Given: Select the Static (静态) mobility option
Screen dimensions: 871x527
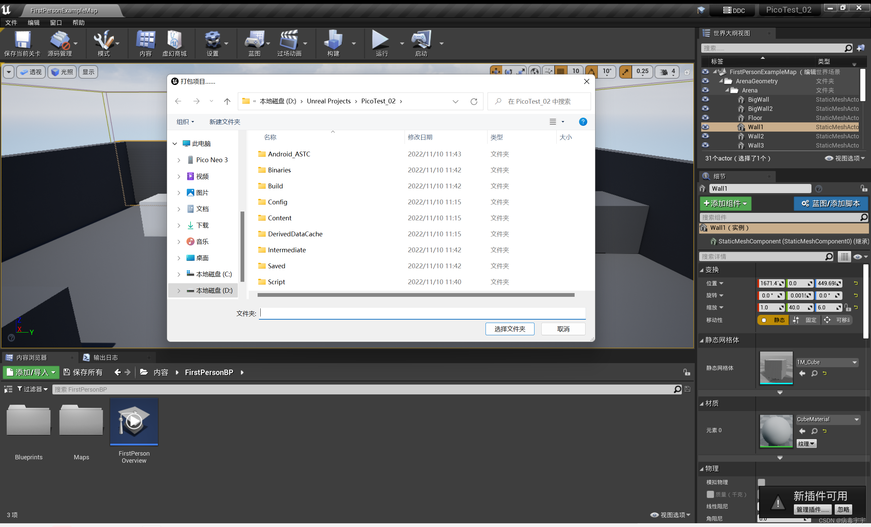Looking at the screenshot, I should click(773, 320).
